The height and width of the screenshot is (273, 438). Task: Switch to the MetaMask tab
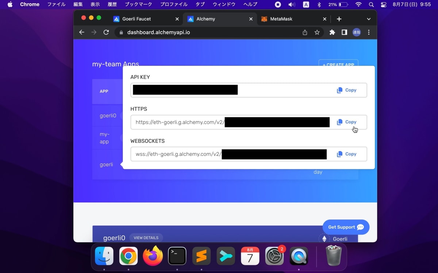[x=281, y=19]
